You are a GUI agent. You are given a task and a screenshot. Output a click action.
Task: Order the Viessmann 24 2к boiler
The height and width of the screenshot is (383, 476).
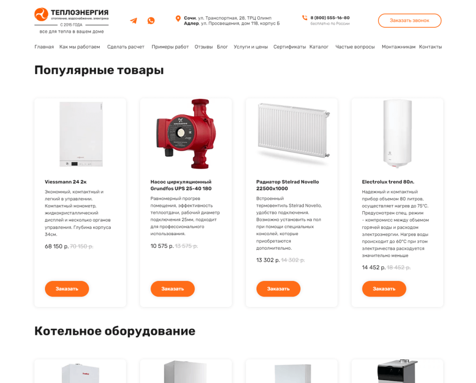click(x=67, y=289)
